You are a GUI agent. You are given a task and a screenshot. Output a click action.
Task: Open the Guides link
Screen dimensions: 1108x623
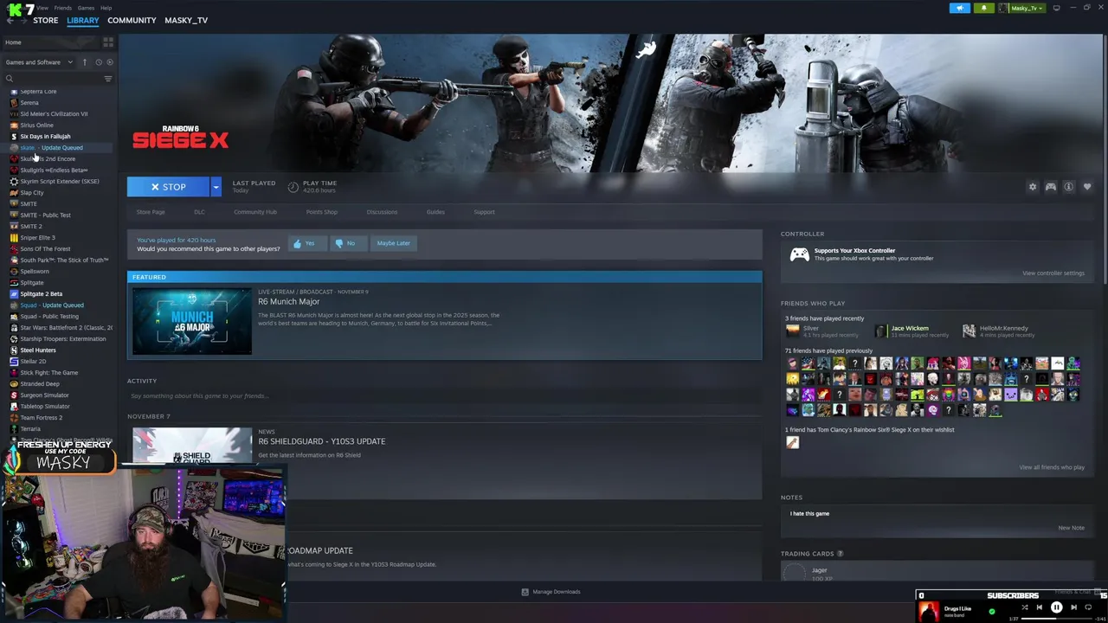pos(435,212)
